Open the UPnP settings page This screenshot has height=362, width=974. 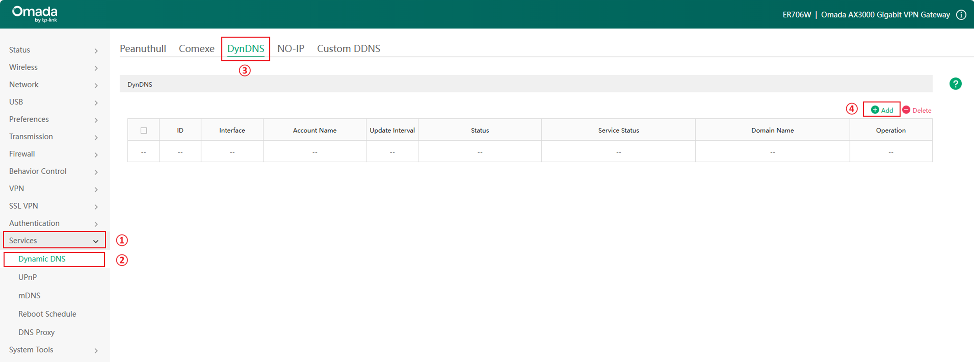click(x=27, y=277)
